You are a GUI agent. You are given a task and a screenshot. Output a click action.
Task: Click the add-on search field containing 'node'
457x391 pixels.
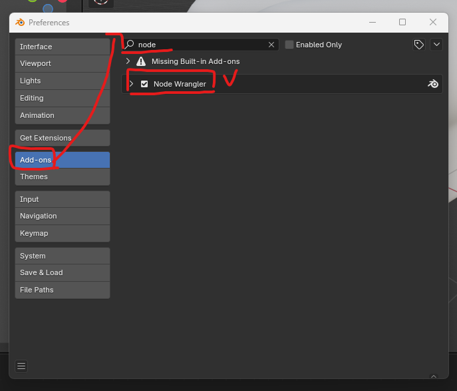(201, 45)
